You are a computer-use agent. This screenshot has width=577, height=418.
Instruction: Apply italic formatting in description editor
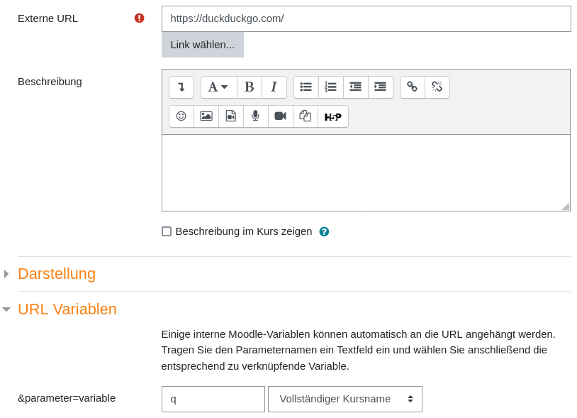tap(274, 87)
